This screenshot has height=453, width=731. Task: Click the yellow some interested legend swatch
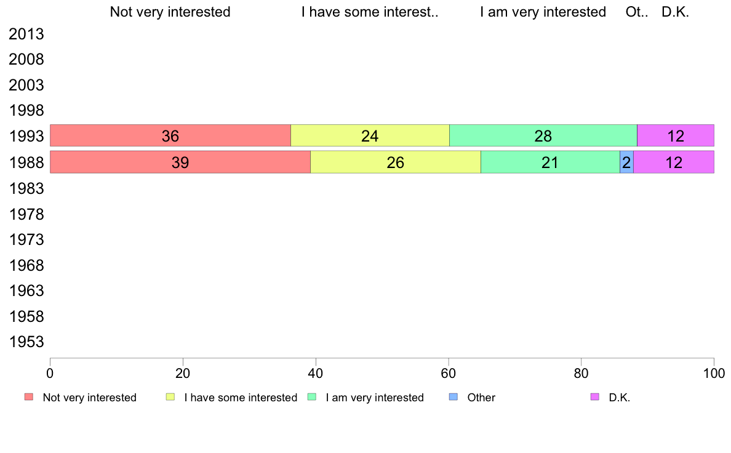170,397
